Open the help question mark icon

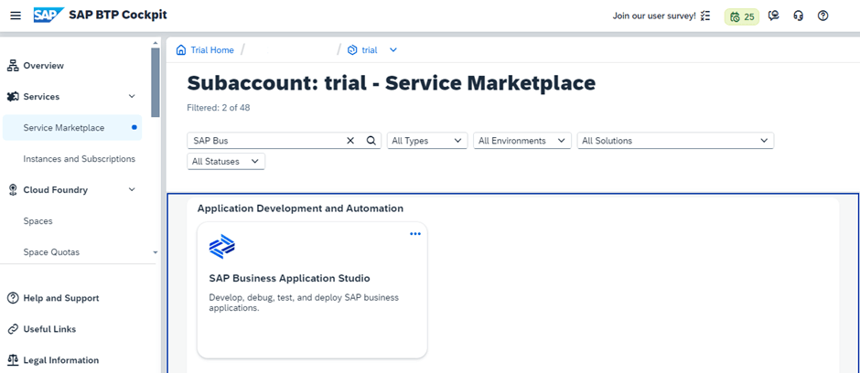click(x=822, y=16)
